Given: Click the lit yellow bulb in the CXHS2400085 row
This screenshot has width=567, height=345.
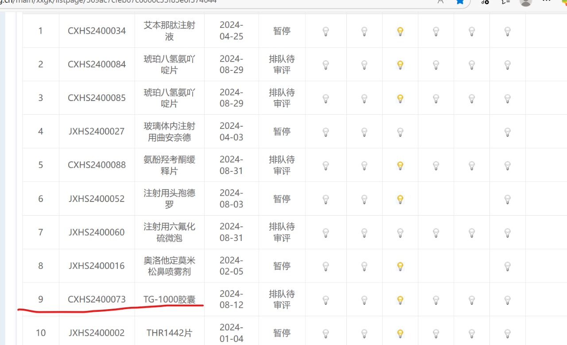Looking at the screenshot, I should tap(400, 98).
